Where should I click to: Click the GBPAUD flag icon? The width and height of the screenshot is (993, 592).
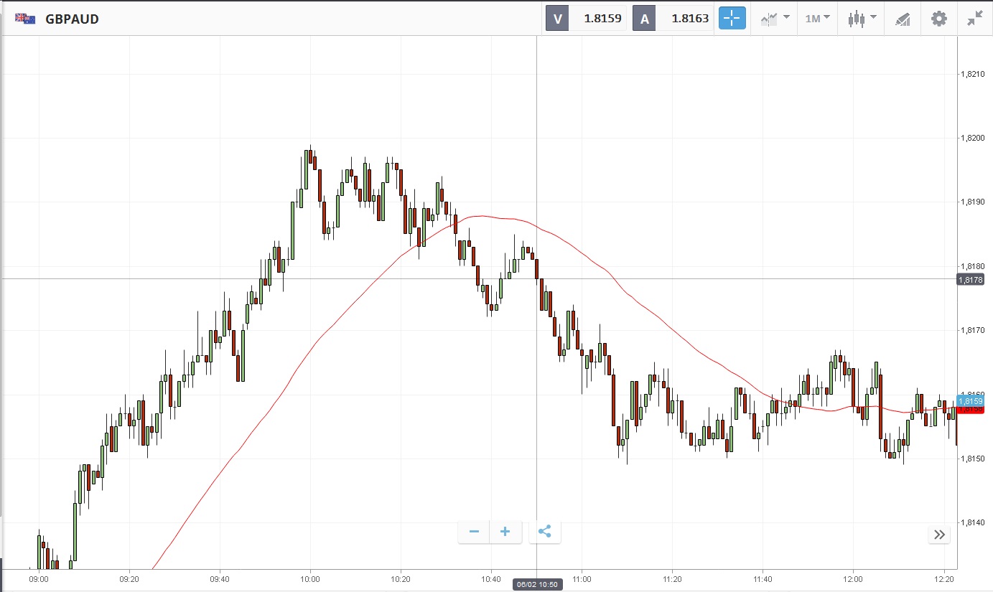pos(26,19)
